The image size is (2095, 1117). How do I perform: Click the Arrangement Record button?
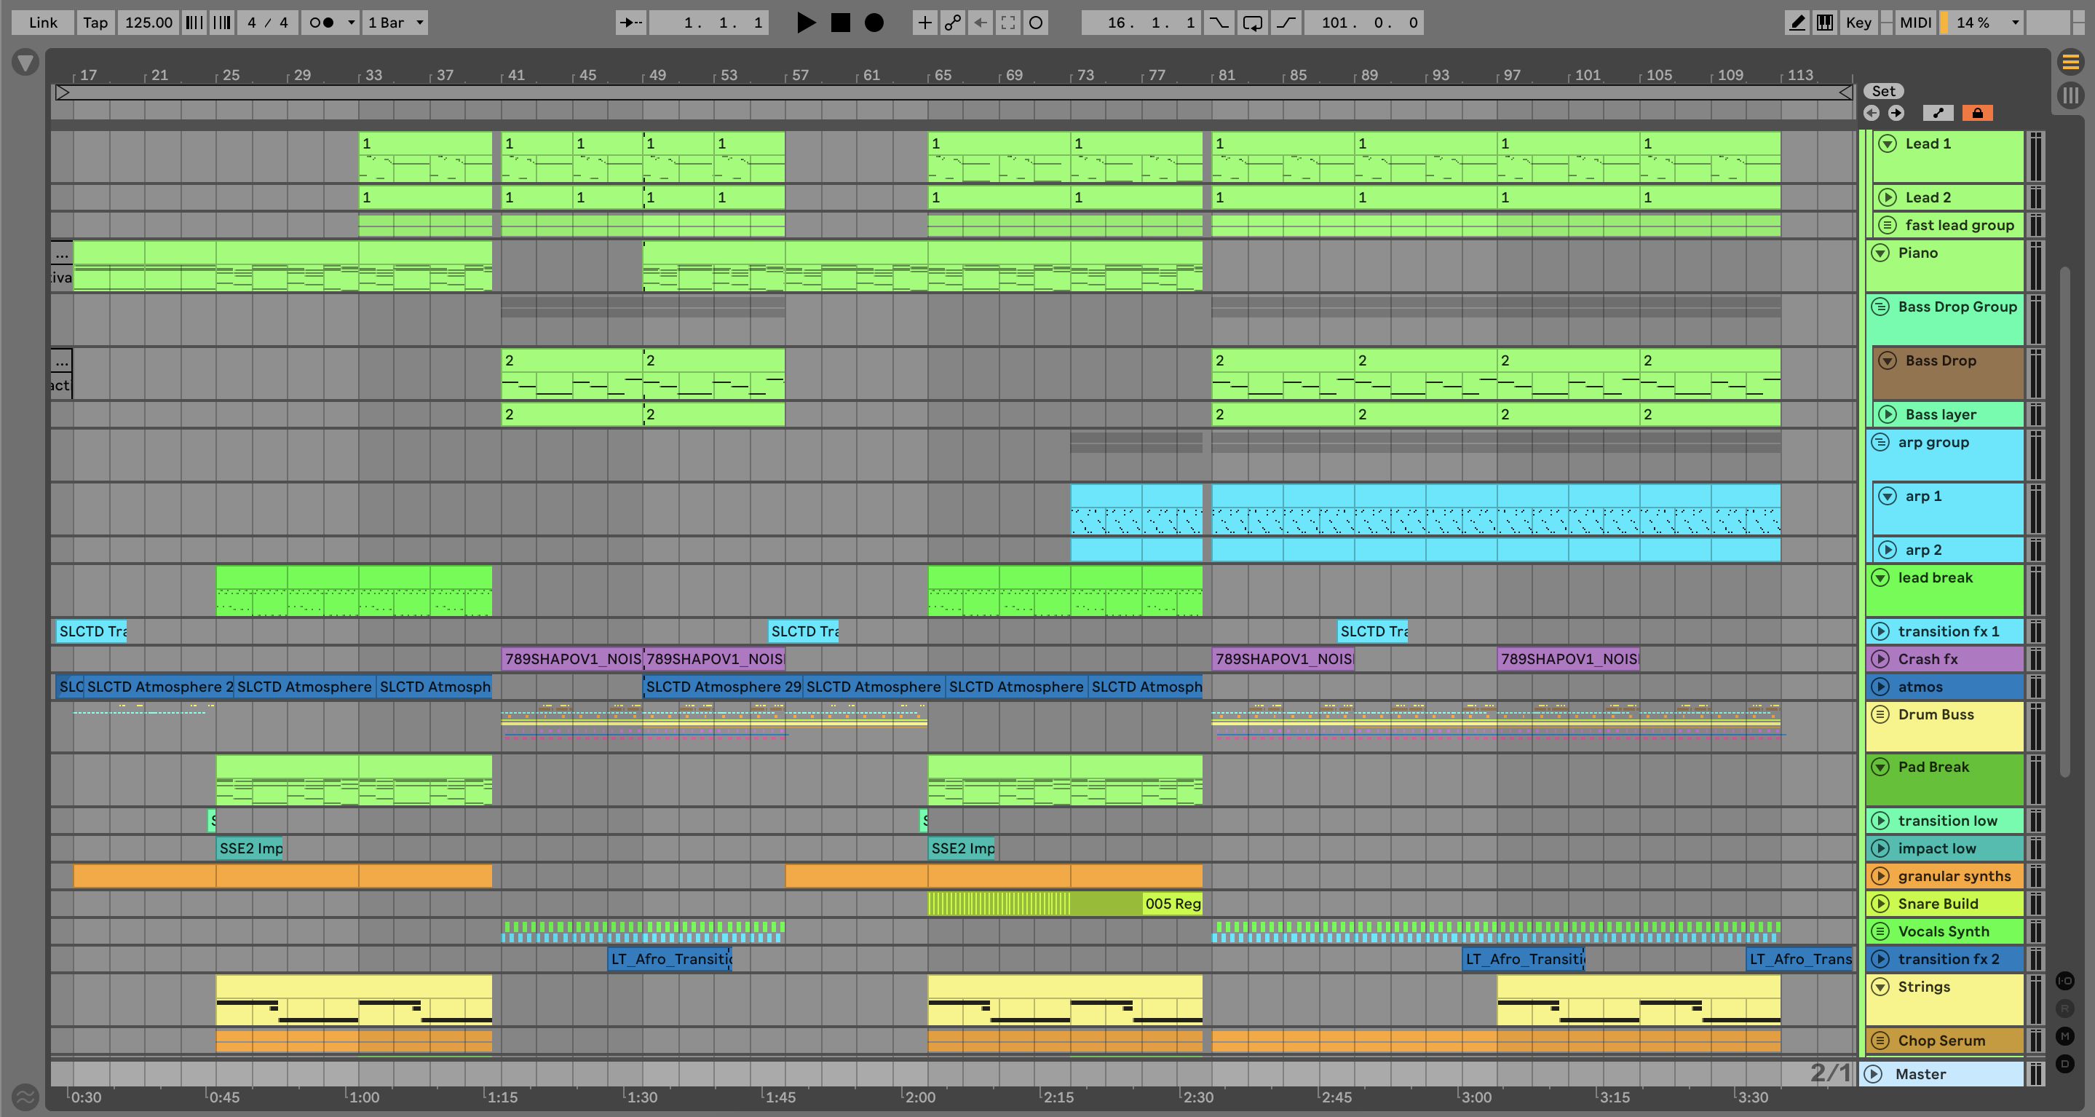(x=874, y=23)
